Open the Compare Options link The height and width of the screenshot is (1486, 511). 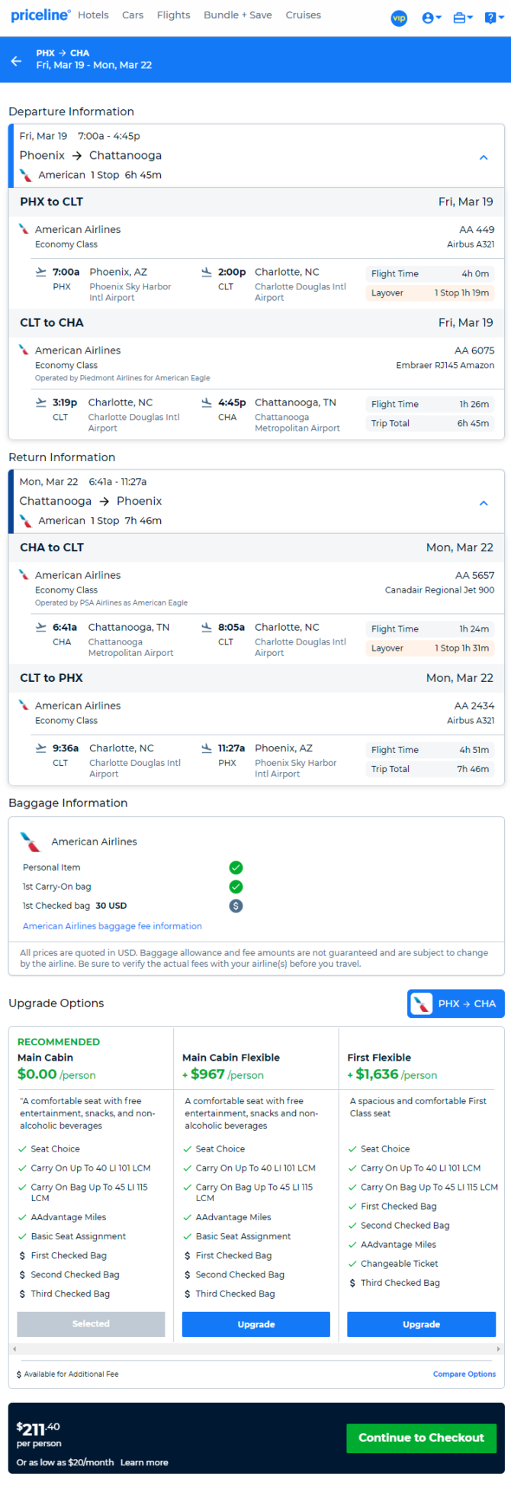(x=464, y=1374)
